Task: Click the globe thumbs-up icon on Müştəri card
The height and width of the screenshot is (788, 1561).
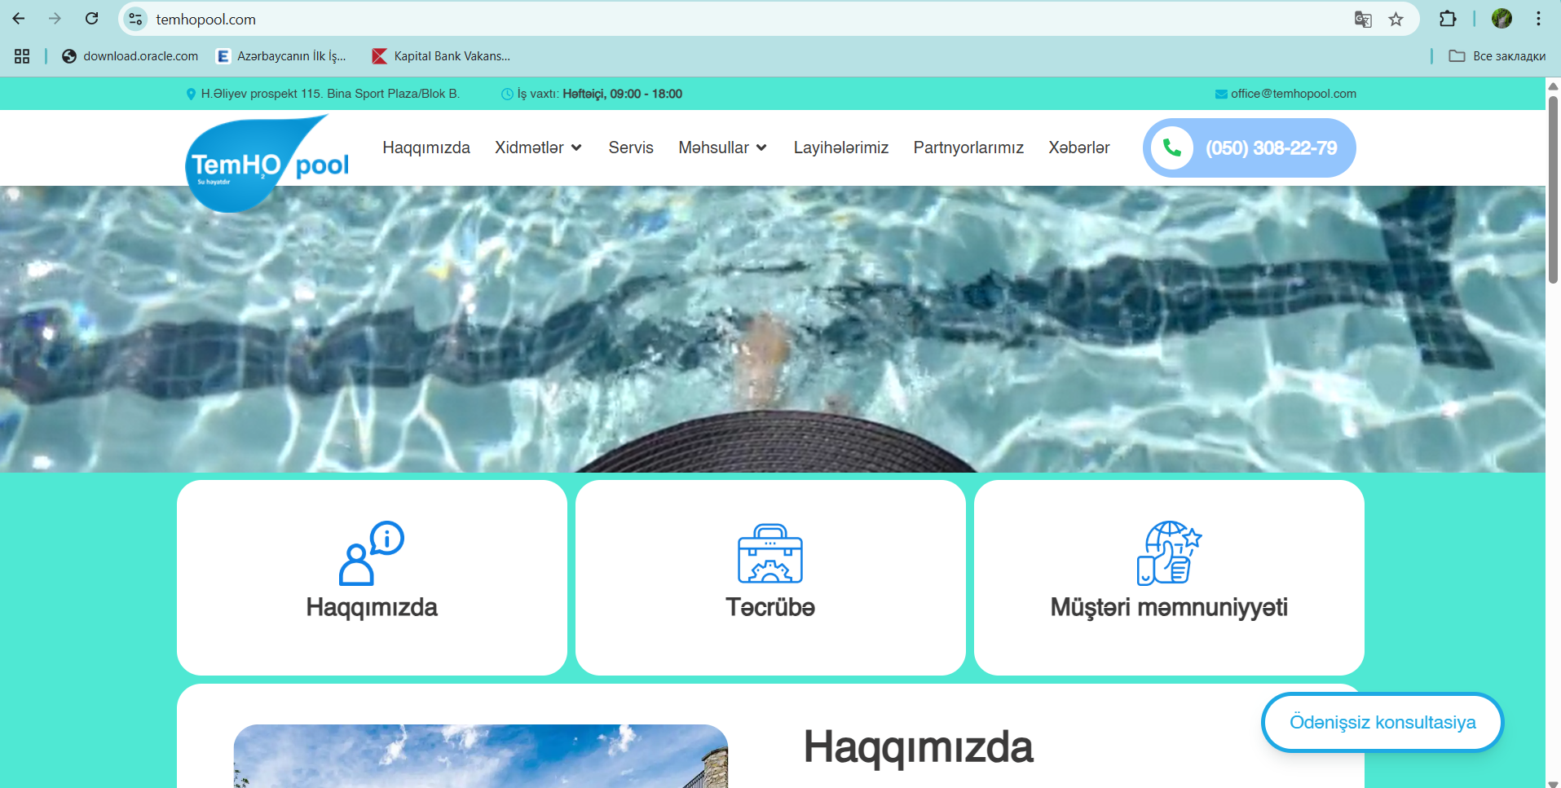Action: 1169,553
